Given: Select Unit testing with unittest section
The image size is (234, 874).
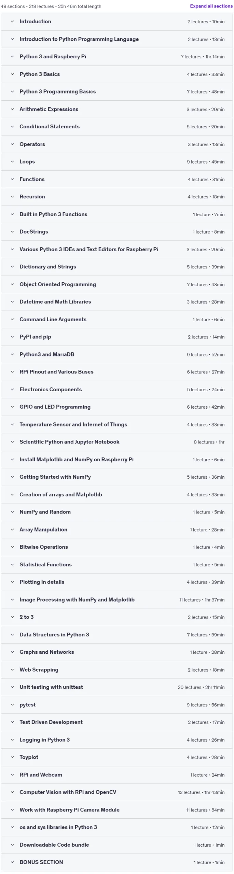Looking at the screenshot, I should (117, 687).
